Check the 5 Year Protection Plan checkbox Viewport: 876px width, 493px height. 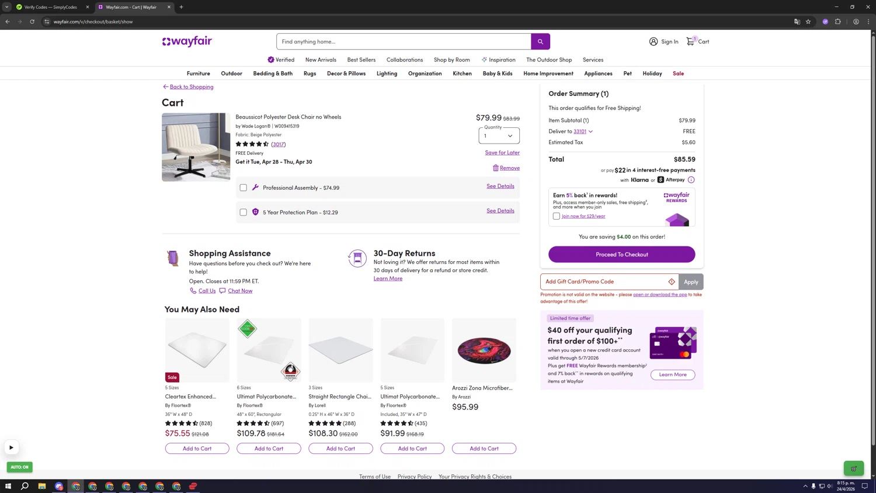[243, 212]
